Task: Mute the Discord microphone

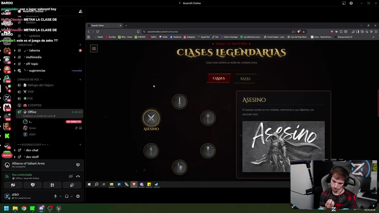Action: pos(55,196)
